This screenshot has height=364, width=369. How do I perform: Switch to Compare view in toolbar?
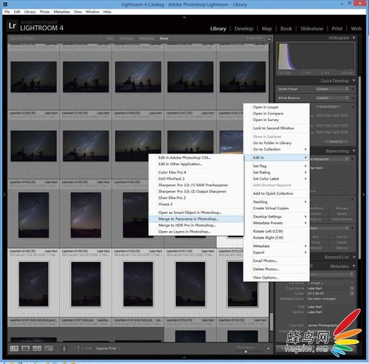pos(37,348)
